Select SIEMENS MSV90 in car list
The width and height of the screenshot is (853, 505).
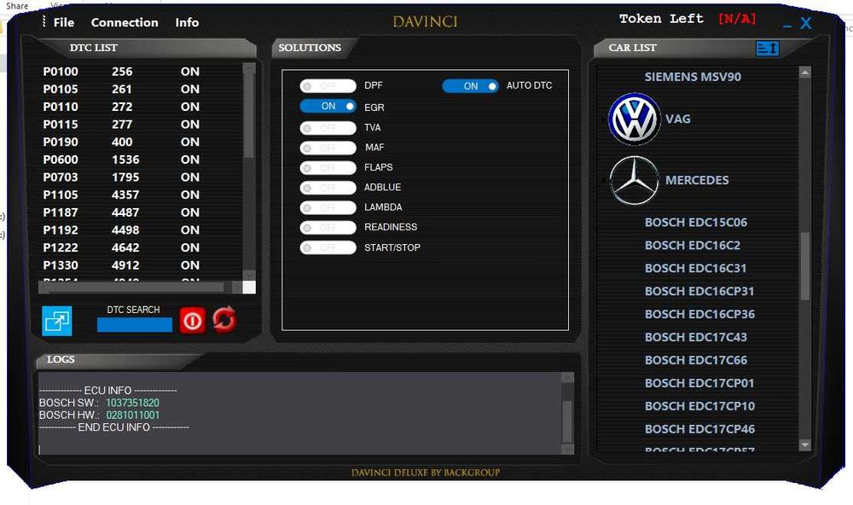(x=693, y=77)
